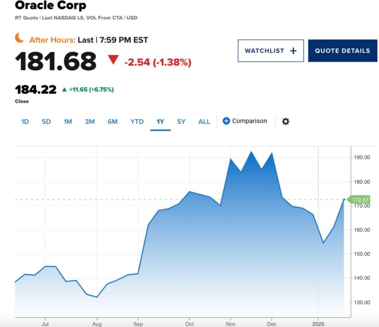Click the After Hours moon icon
This screenshot has height=327, width=379.
(20, 38)
